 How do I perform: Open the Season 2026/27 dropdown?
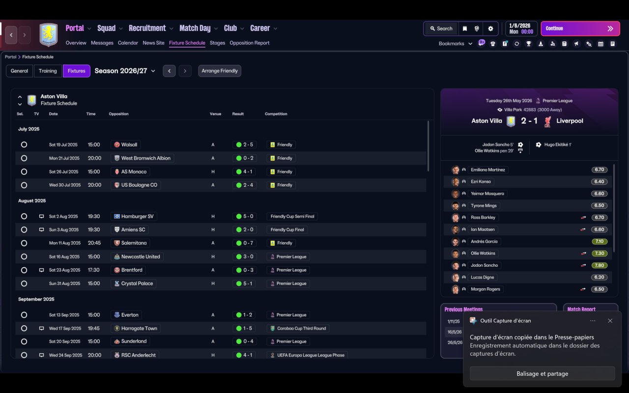(125, 71)
